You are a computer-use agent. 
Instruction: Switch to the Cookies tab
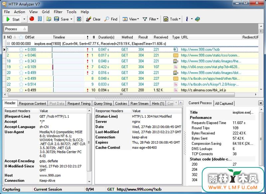(121, 104)
